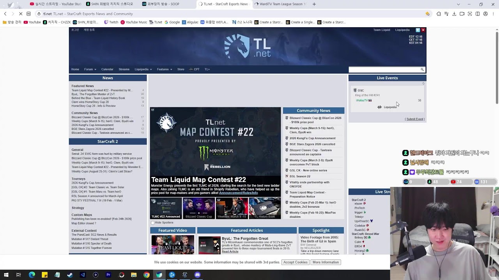This screenshot has height=280, width=499.
Task: Open File Explorer from taskbar
Action: coord(134,275)
